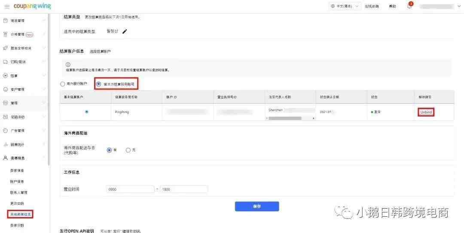Click the person icon for 卖家信息
Screen dimensions: 464x233
pyautogui.click(x=5, y=158)
